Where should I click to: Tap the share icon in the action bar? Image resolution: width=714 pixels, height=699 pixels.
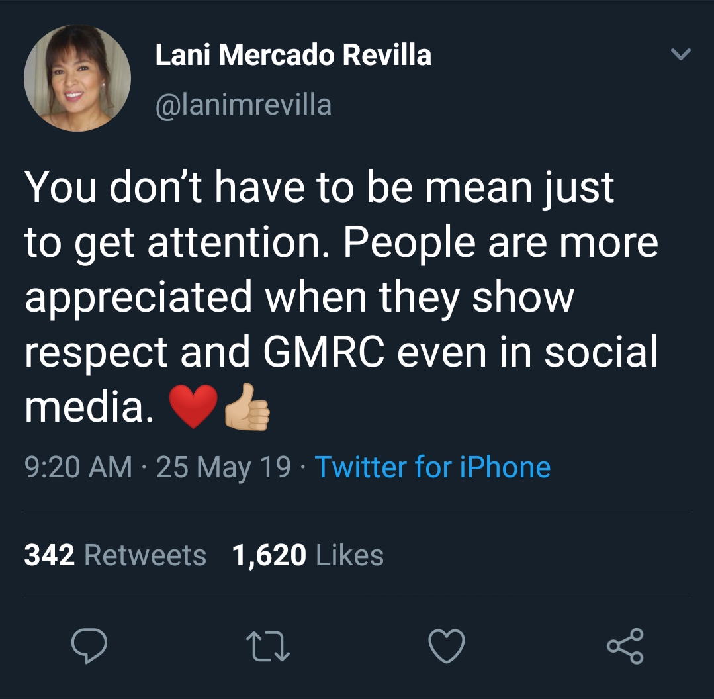click(625, 646)
